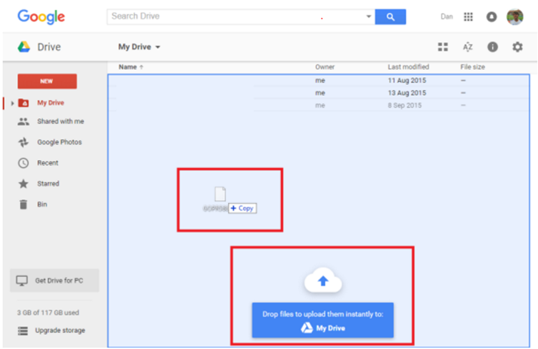Image resolution: width=538 pixels, height=349 pixels.
Task: Open the account profile picture
Action: click(514, 16)
